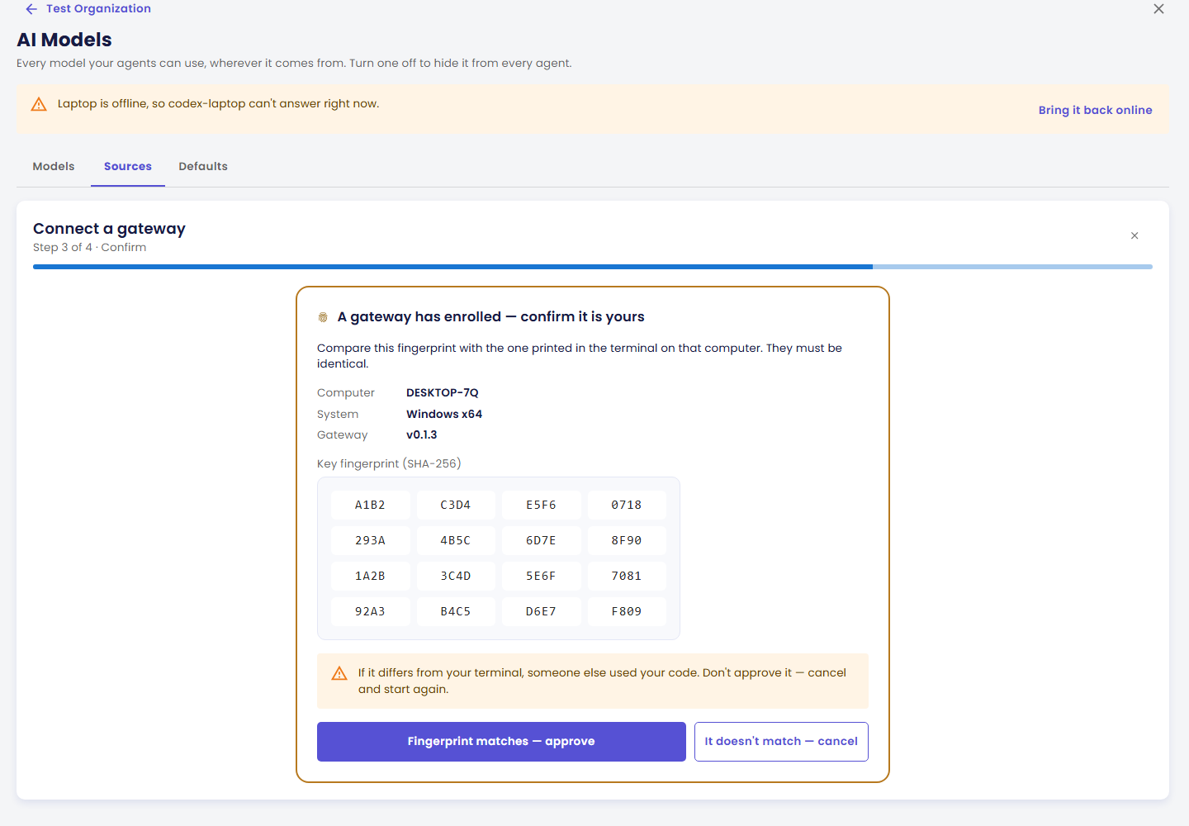The height and width of the screenshot is (826, 1189).
Task: Select fingerprint block 5E6F
Action: 541,577
